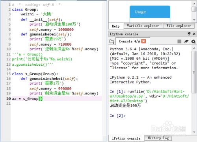197x142 pixels.
Task: Undock the IPython console pane
Action: pos(189,34)
